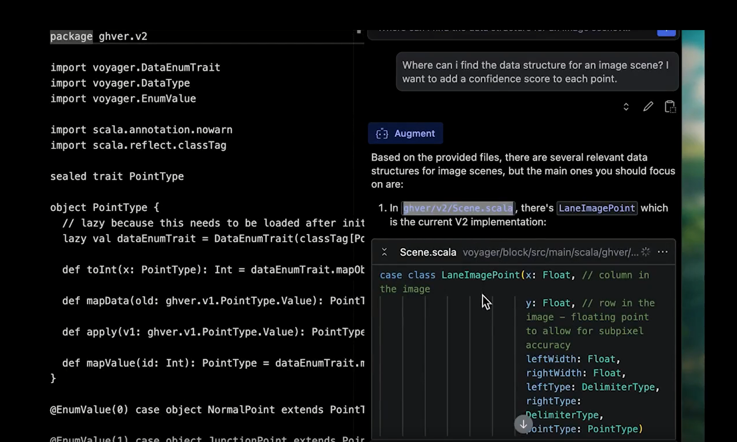Click the 'def mapData' method line
The width and height of the screenshot is (737, 442).
pos(213,301)
